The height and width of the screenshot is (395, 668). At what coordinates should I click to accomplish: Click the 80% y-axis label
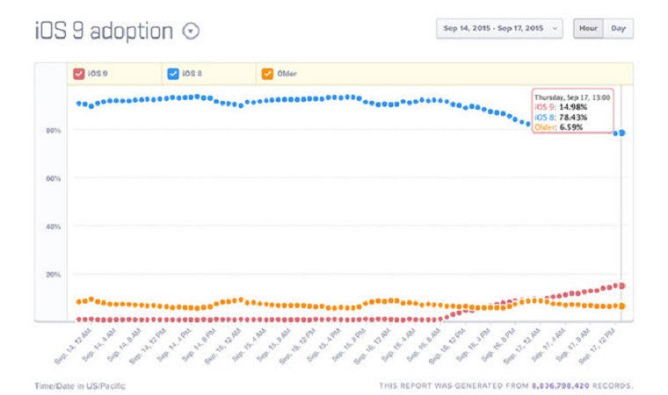[x=54, y=131]
